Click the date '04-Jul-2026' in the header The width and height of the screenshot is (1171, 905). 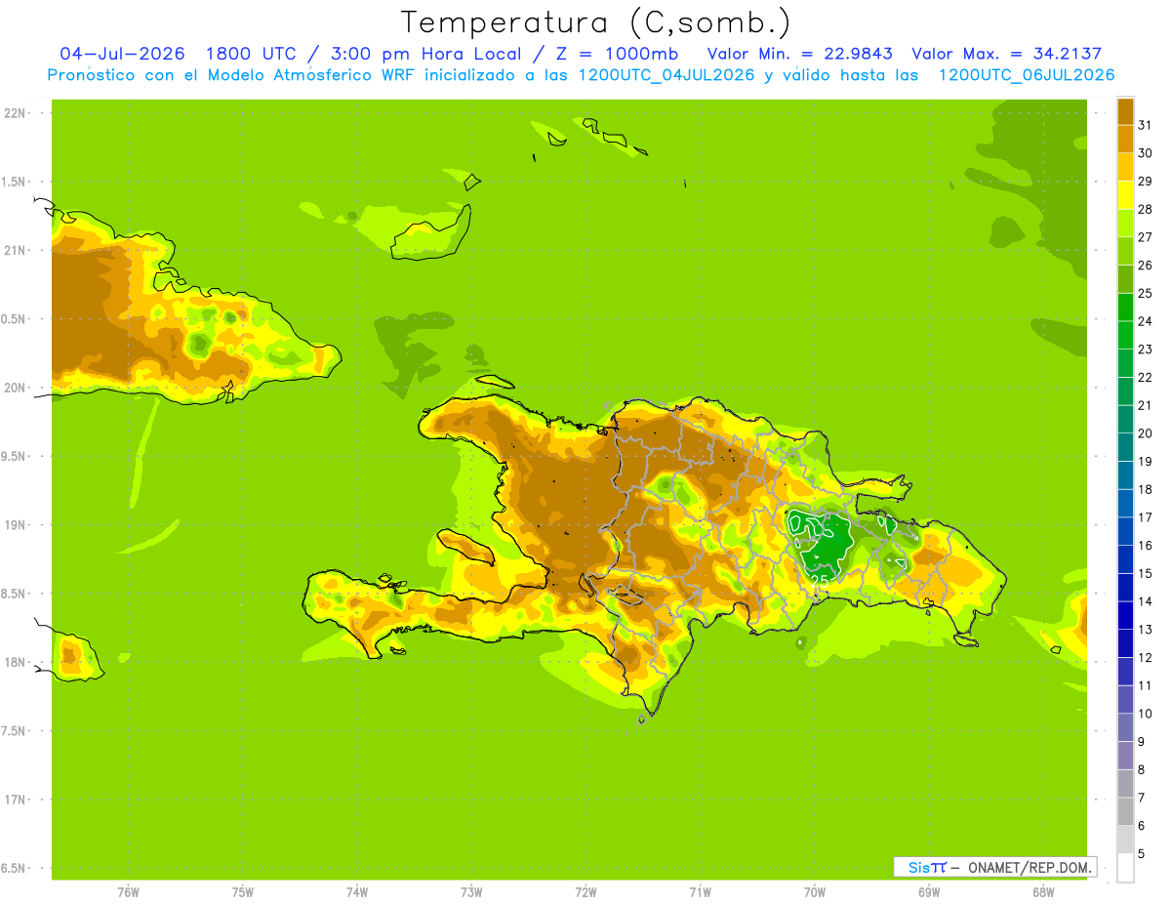pyautogui.click(x=123, y=54)
